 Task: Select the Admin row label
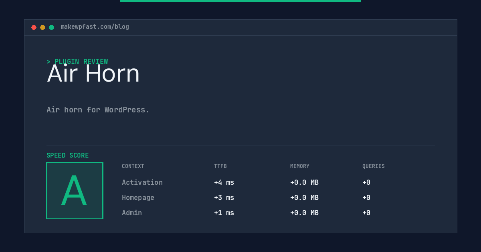(x=132, y=213)
